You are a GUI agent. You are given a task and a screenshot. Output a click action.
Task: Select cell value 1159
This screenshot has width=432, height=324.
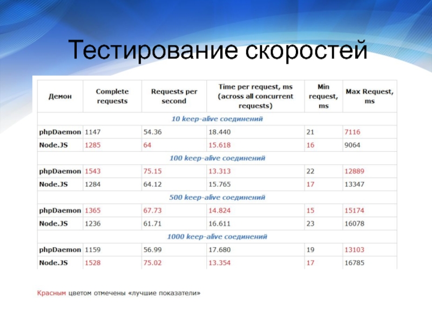click(92, 249)
